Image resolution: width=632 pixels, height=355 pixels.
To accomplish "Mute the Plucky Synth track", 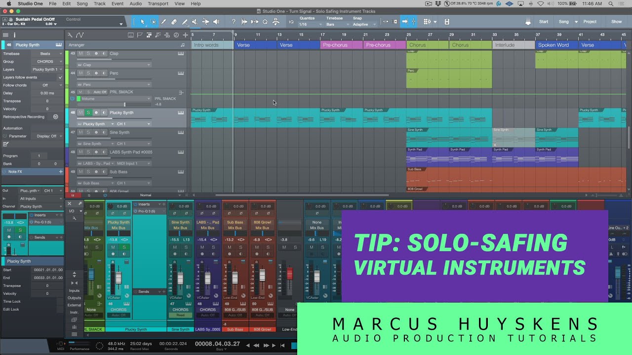I will [x=80, y=112].
